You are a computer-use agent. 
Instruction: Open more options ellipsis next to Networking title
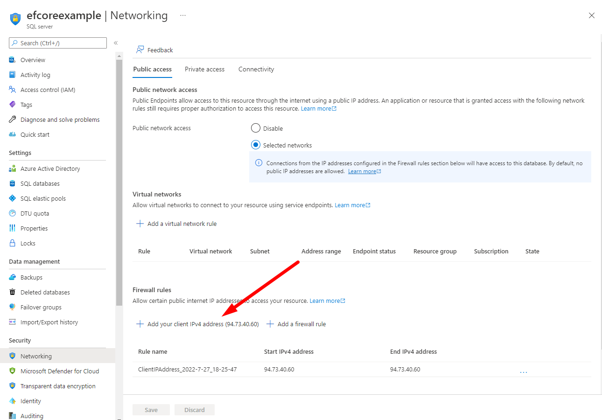click(183, 15)
